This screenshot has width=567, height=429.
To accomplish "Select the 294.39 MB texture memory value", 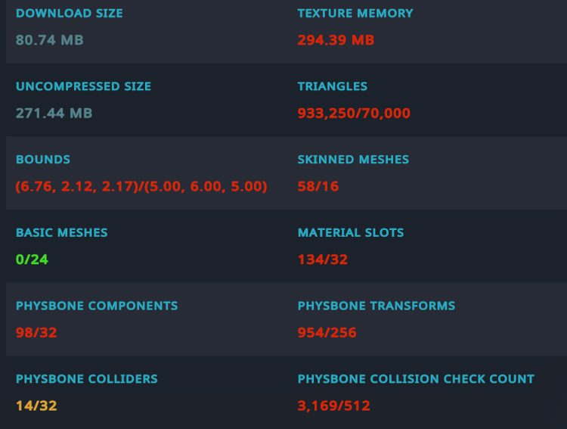I will click(336, 40).
